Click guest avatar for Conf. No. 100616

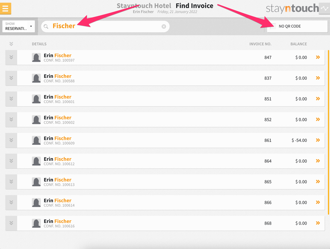(x=36, y=223)
